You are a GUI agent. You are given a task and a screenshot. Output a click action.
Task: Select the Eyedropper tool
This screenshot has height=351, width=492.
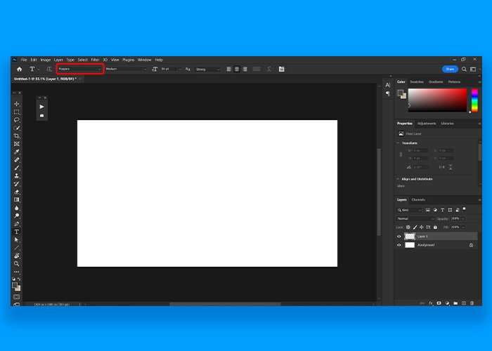click(x=17, y=152)
